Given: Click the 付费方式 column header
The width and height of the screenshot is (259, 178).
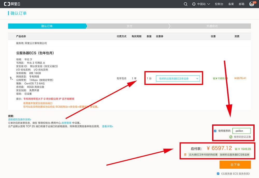Looking at the screenshot, I should [121, 36].
